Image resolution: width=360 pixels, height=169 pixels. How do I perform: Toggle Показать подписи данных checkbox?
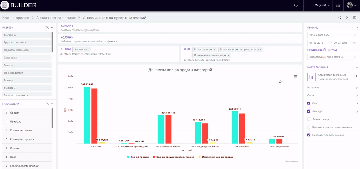coord(309,135)
